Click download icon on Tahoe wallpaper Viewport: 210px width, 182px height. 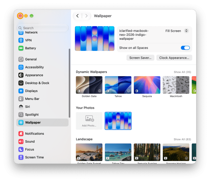[128, 91]
